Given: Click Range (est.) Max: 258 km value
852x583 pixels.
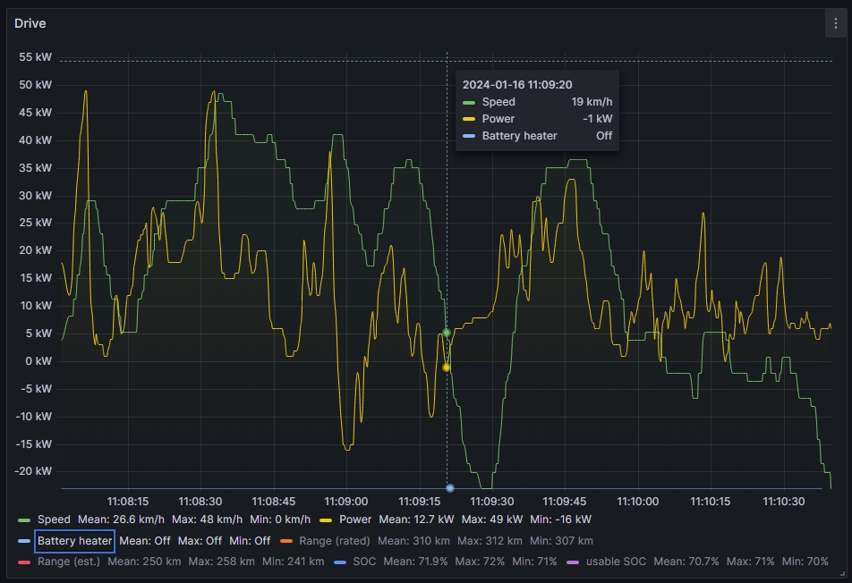Looking at the screenshot, I should point(221,562).
